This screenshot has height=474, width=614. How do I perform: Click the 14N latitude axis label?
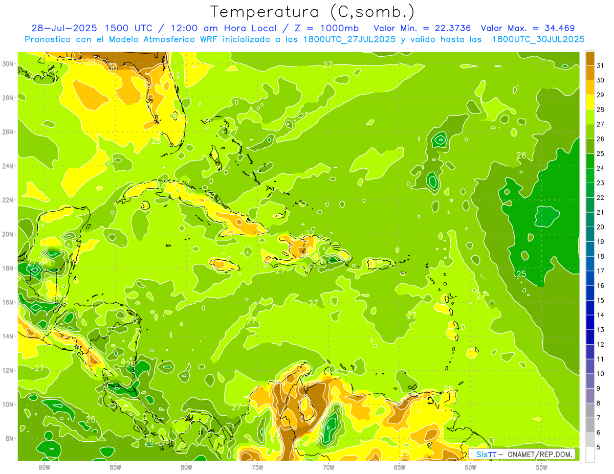pos(8,336)
